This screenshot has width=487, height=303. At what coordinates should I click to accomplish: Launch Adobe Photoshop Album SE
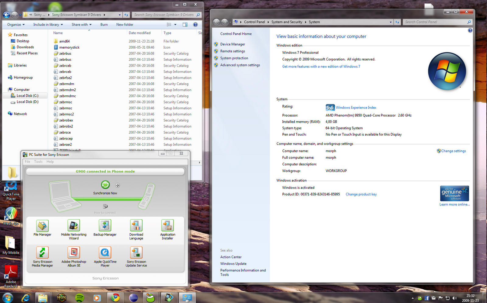click(74, 253)
